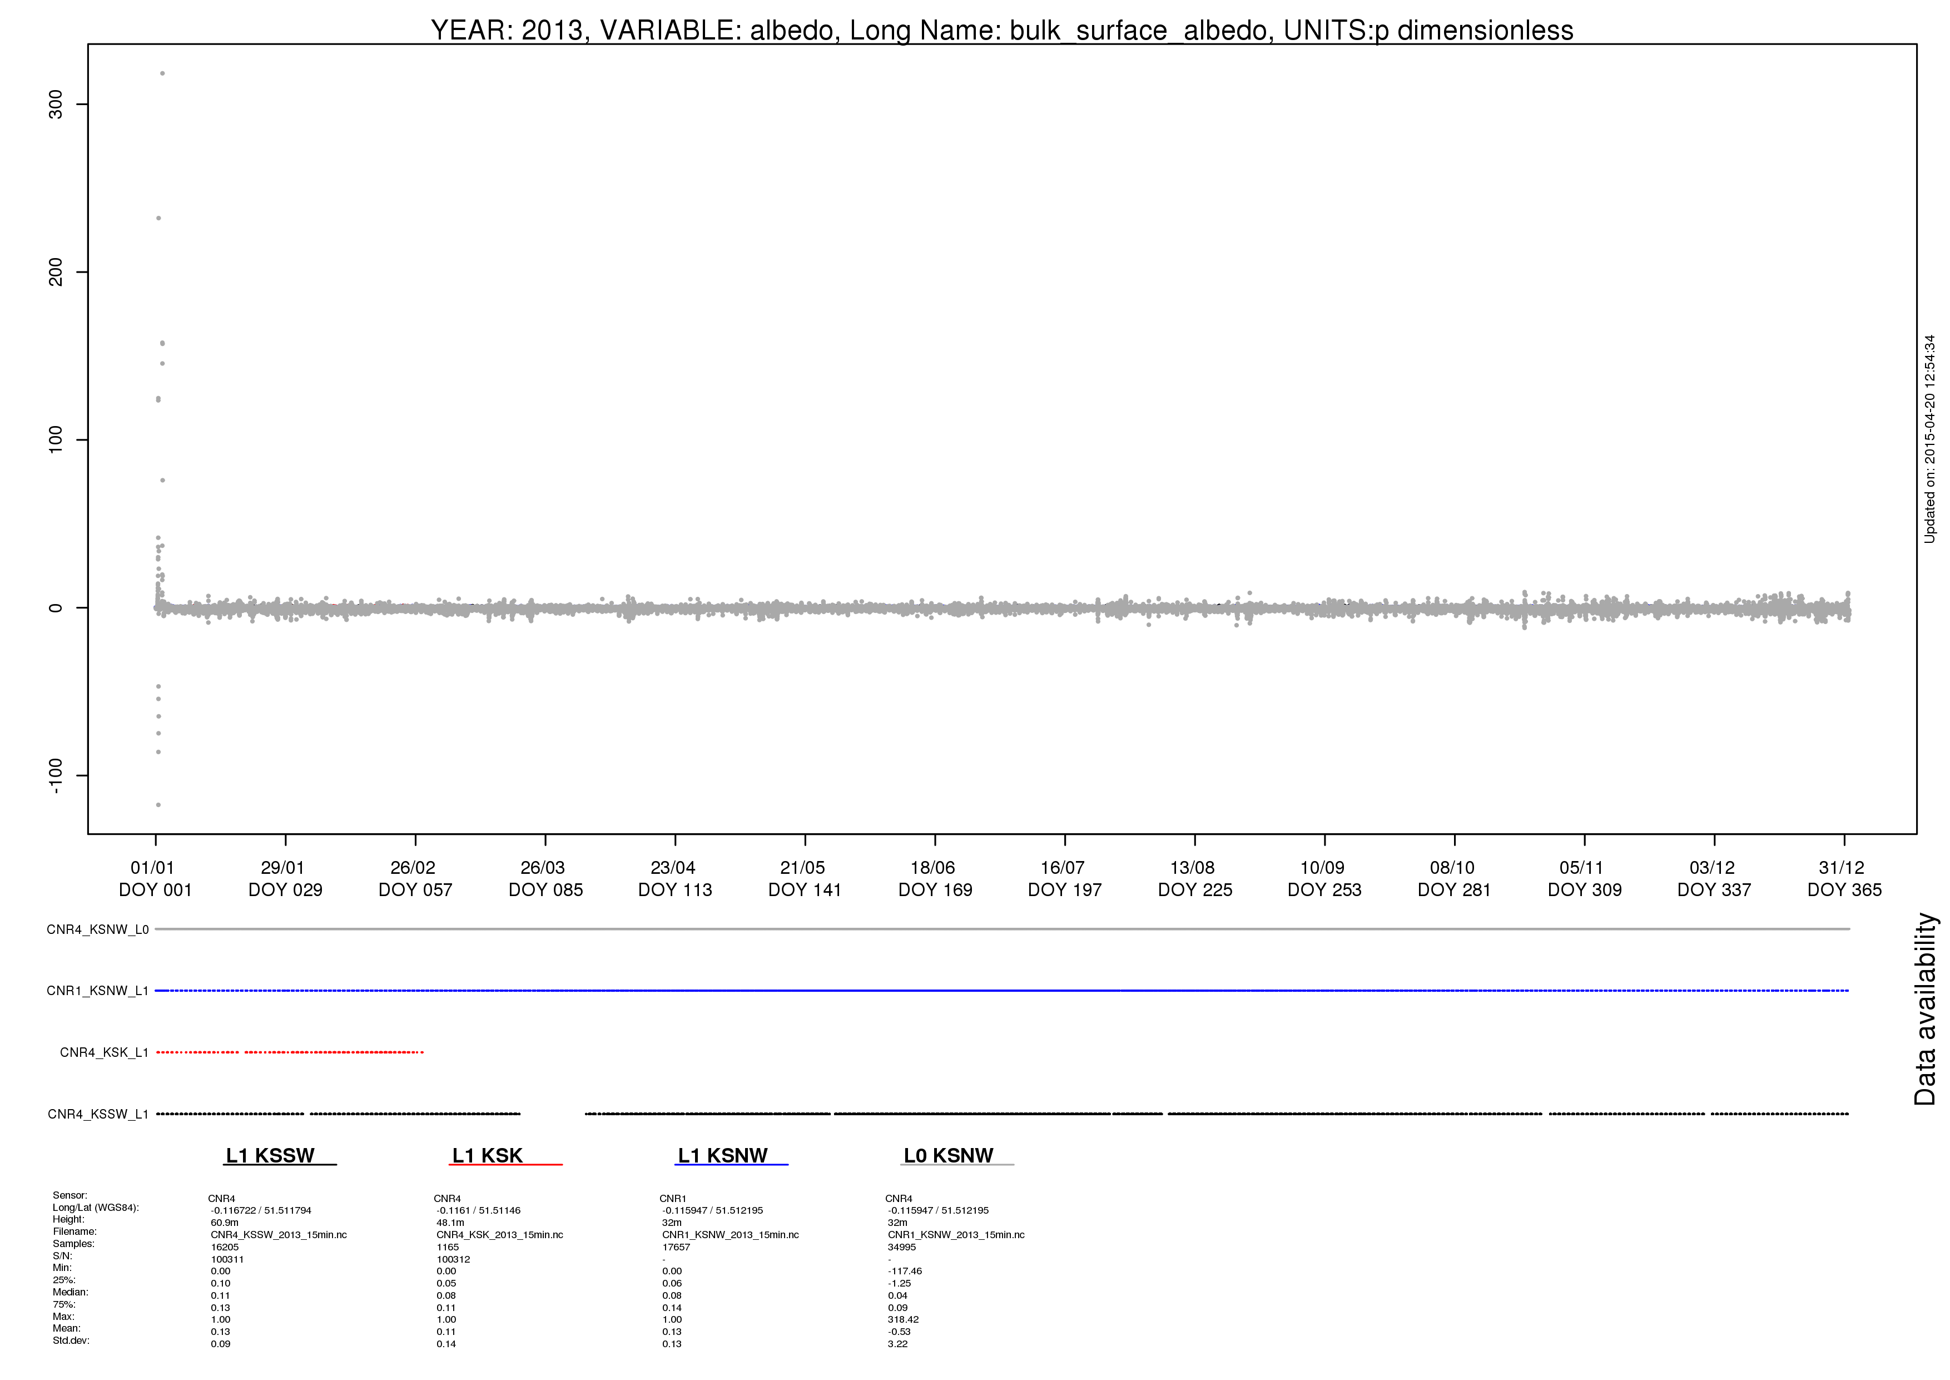Click the L0 KSNW max value 318.42
This screenshot has width=1950, height=1380.
point(904,1320)
